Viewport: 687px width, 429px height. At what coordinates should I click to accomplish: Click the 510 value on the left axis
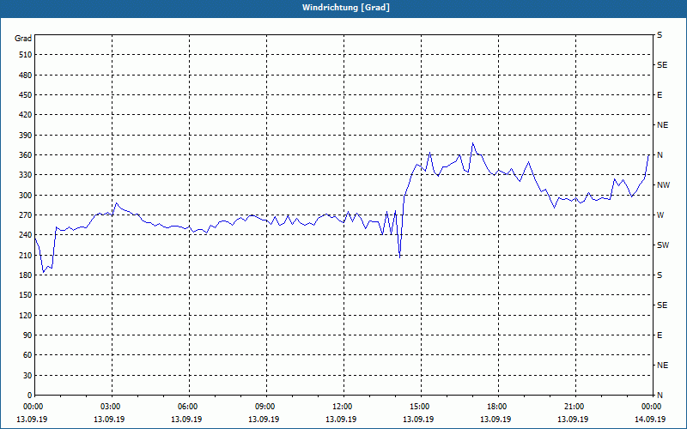(25, 55)
